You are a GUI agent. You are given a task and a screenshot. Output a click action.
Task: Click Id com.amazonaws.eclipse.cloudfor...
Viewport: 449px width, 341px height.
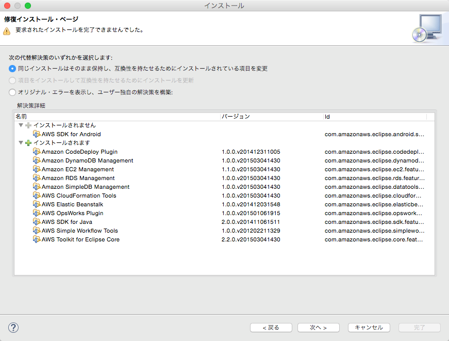click(373, 196)
